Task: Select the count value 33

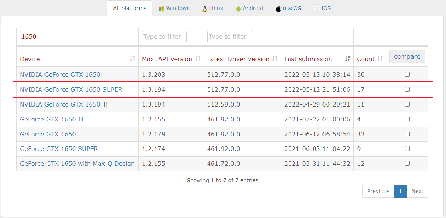Action: point(361,134)
